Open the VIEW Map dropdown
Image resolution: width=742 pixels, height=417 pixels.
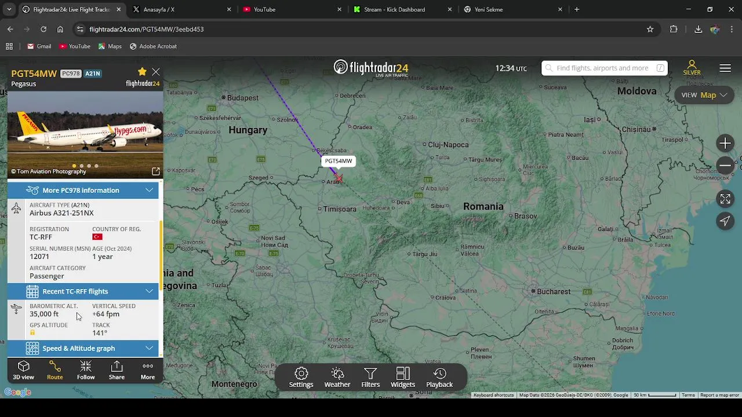[x=704, y=95]
